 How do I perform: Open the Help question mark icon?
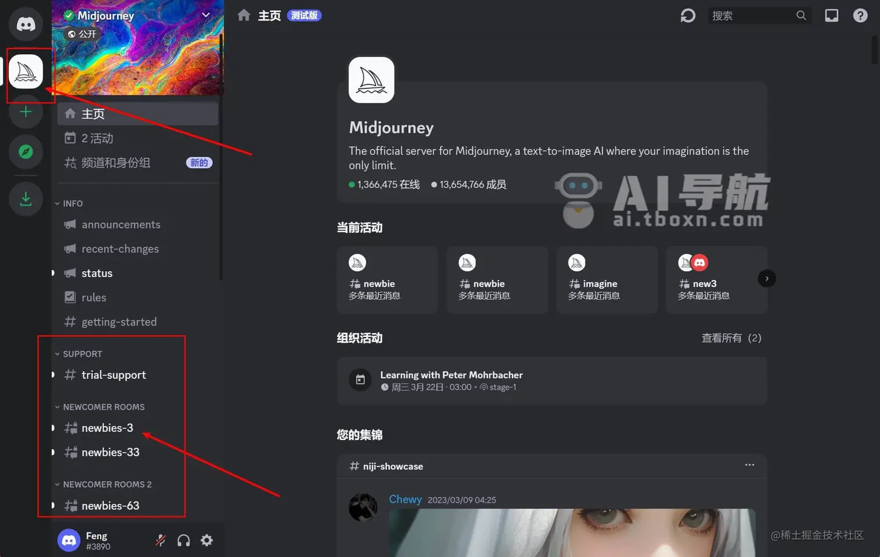pos(860,15)
